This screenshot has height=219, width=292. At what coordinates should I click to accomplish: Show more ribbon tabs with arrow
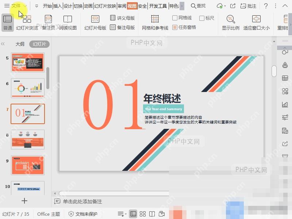[182, 6]
